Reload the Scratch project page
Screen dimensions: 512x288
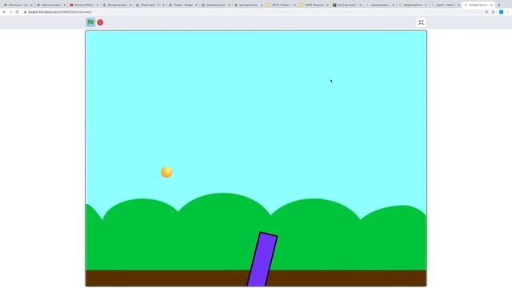point(18,12)
